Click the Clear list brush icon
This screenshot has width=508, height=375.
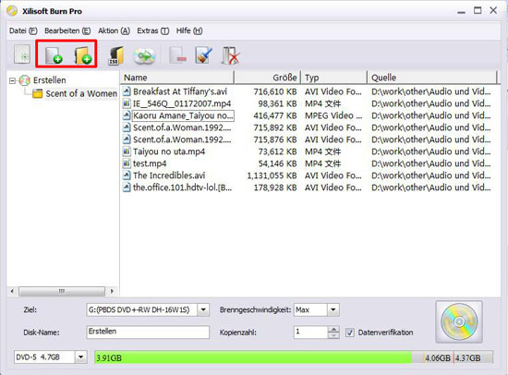pyautogui.click(x=204, y=55)
